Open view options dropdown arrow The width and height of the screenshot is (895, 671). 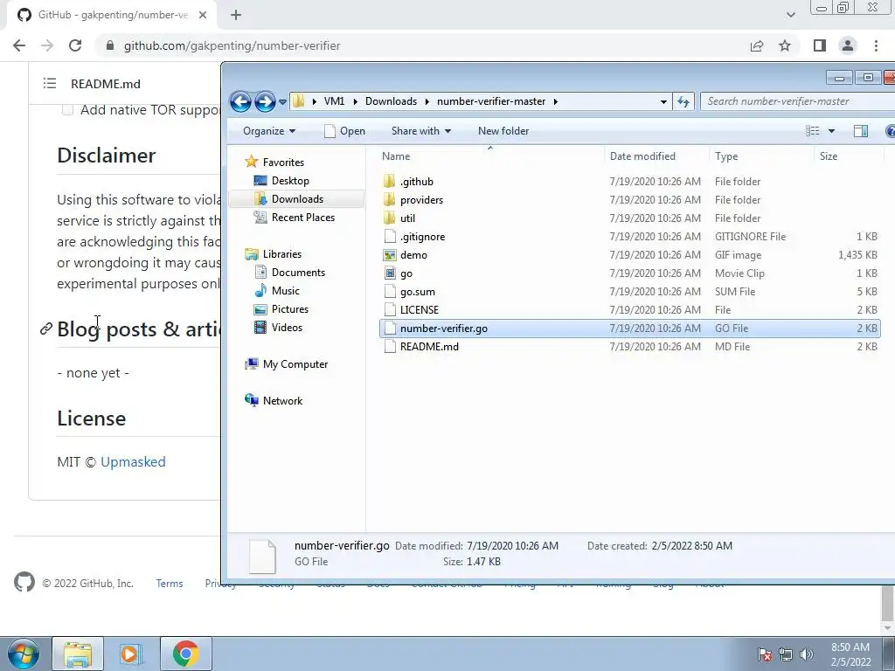(832, 131)
